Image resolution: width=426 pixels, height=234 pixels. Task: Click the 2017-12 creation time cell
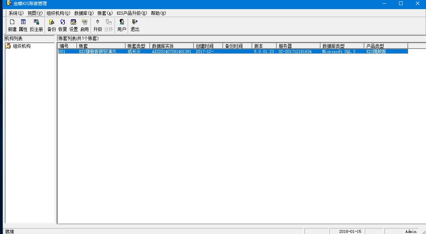pos(208,51)
